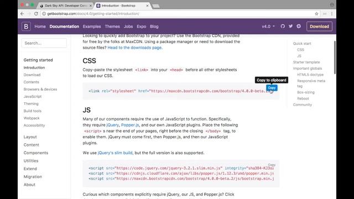This screenshot has height=199, width=354.
Task: Jump to Important globals in contents
Action: click(x=308, y=69)
